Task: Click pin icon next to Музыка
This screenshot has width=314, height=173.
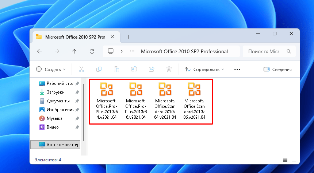Action: tap(77, 118)
